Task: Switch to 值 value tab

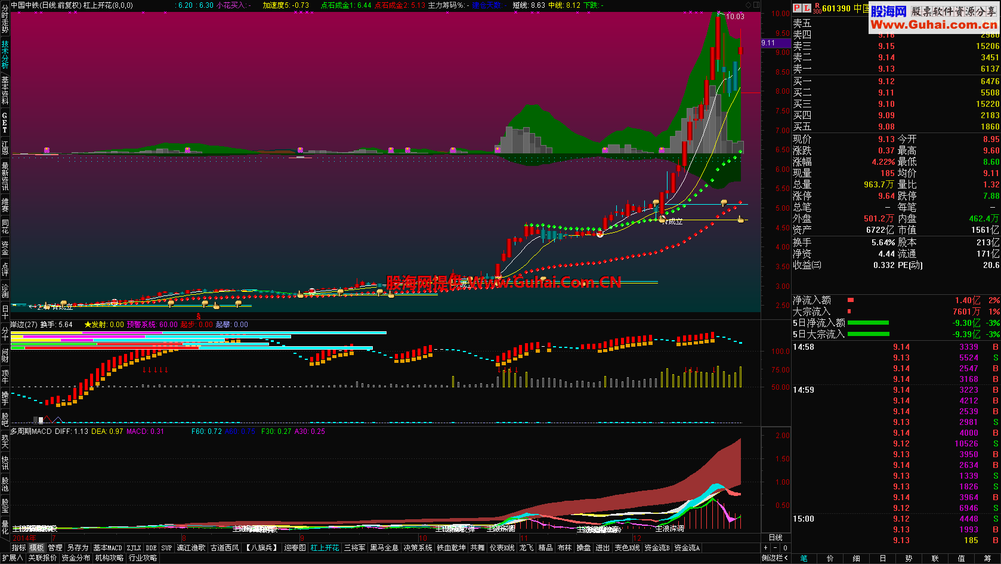Action: [x=961, y=558]
